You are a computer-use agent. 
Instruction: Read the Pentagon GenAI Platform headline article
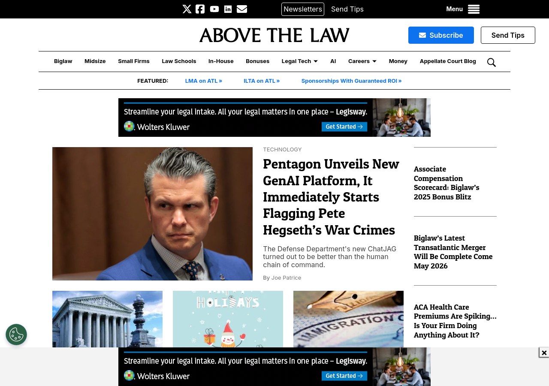[x=331, y=197]
